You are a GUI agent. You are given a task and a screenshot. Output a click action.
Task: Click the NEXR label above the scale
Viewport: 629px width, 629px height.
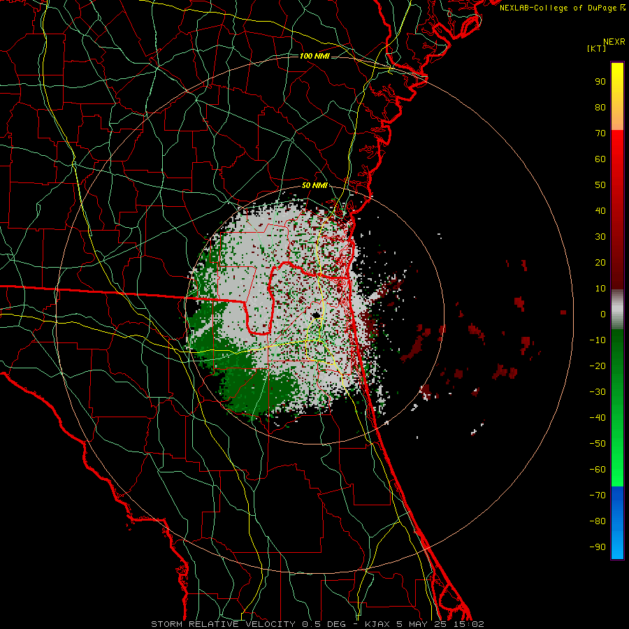tap(614, 42)
